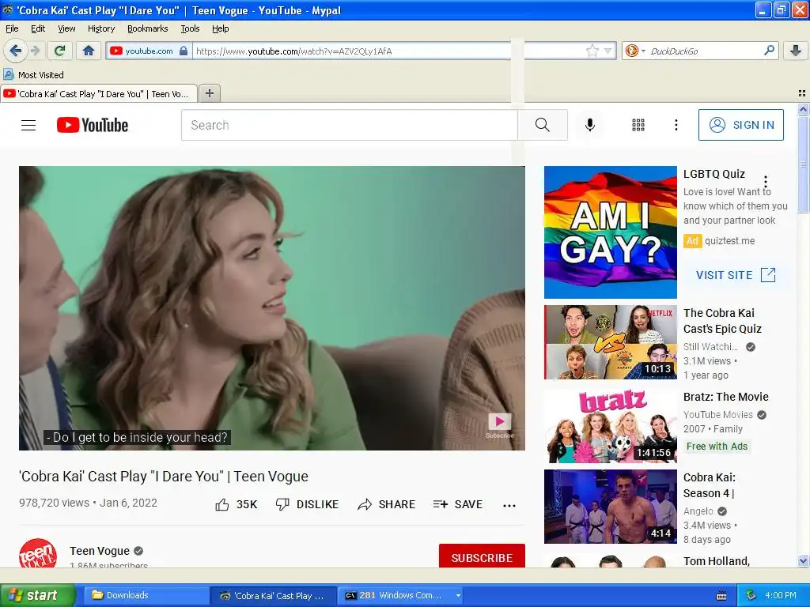The height and width of the screenshot is (607, 810).
Task: Toggle the DISLIKE thumbs down button
Action: click(307, 504)
